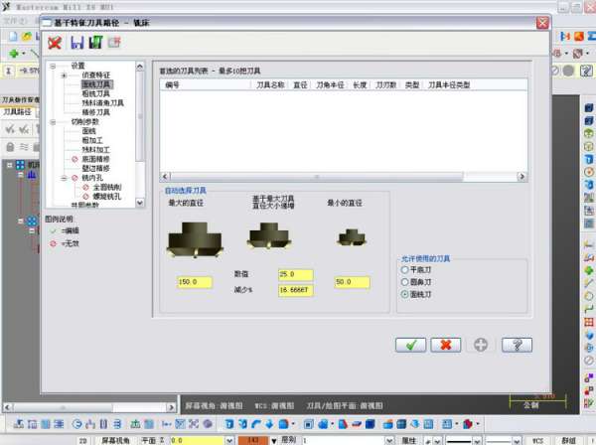Viewport: 596px width, 445px height.
Task: Click the 2D mode button in status bar
Action: (82, 440)
